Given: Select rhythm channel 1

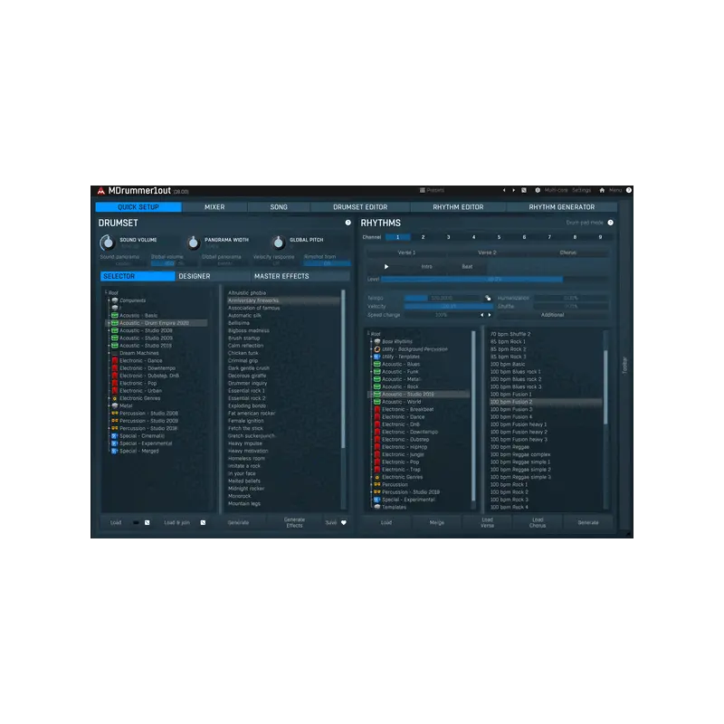Looking at the screenshot, I should pos(398,237).
